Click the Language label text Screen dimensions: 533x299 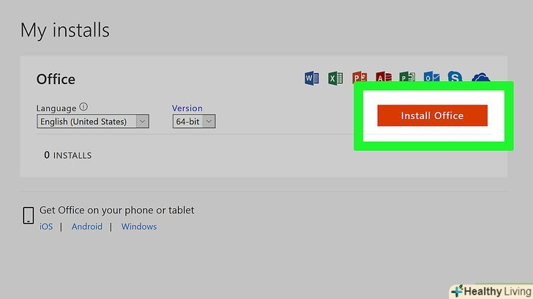pyautogui.click(x=56, y=108)
